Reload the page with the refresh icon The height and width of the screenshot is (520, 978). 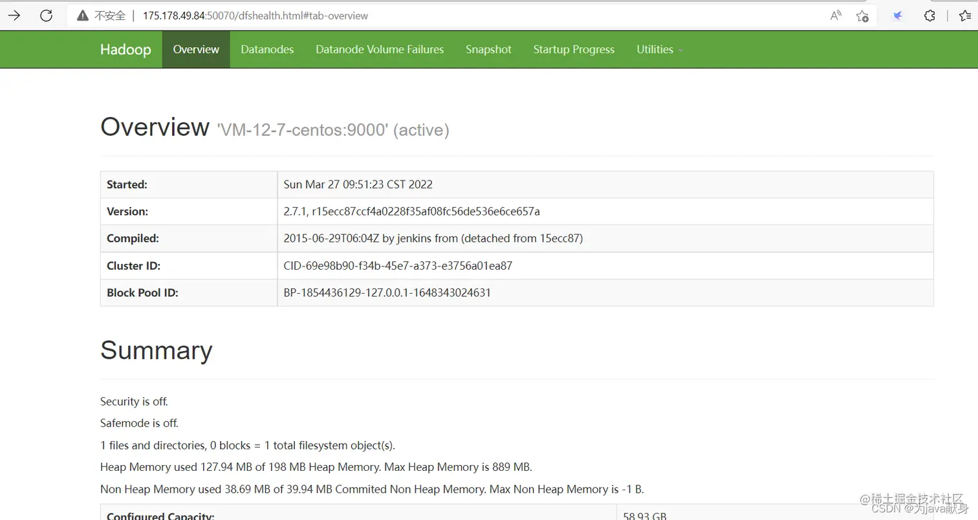46,16
